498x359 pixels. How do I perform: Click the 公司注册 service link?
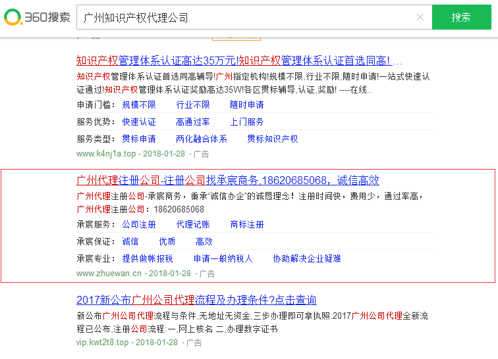(x=139, y=224)
